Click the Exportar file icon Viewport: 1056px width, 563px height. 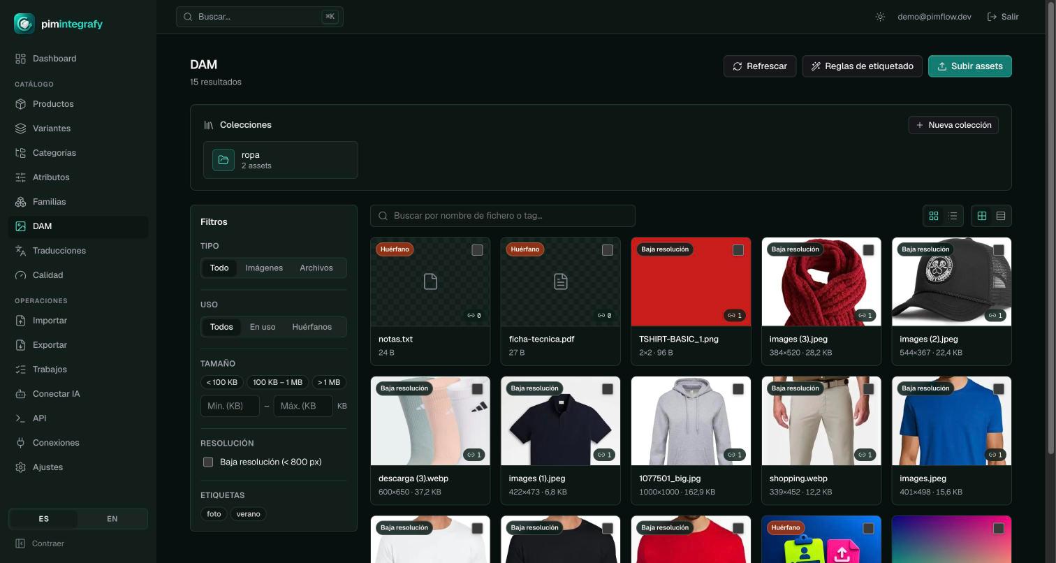point(20,345)
